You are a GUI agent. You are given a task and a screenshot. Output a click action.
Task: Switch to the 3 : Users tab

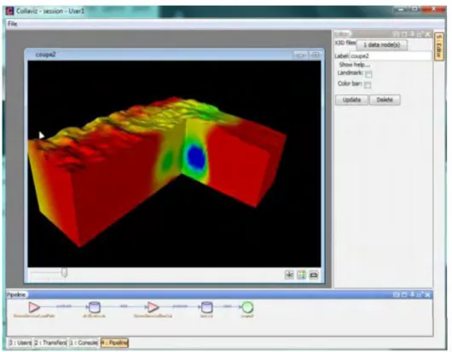click(x=20, y=343)
